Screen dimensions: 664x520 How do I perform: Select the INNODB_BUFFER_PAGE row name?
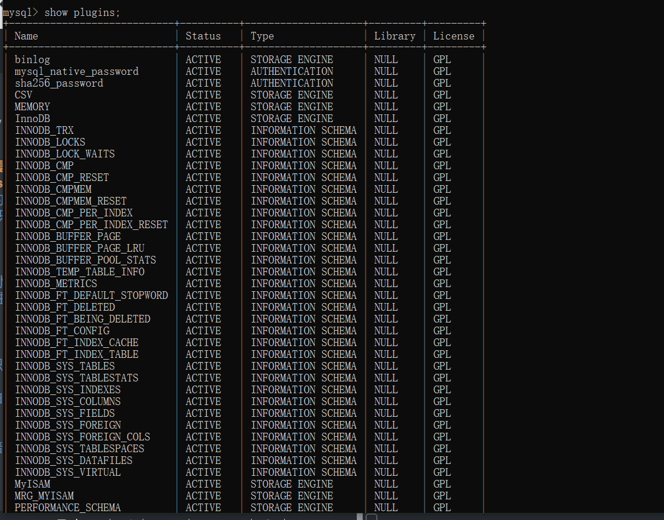click(68, 236)
